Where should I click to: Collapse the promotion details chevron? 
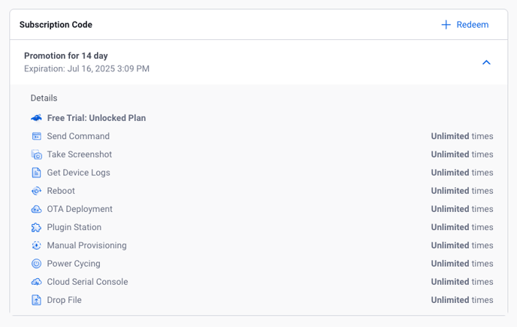coord(486,62)
